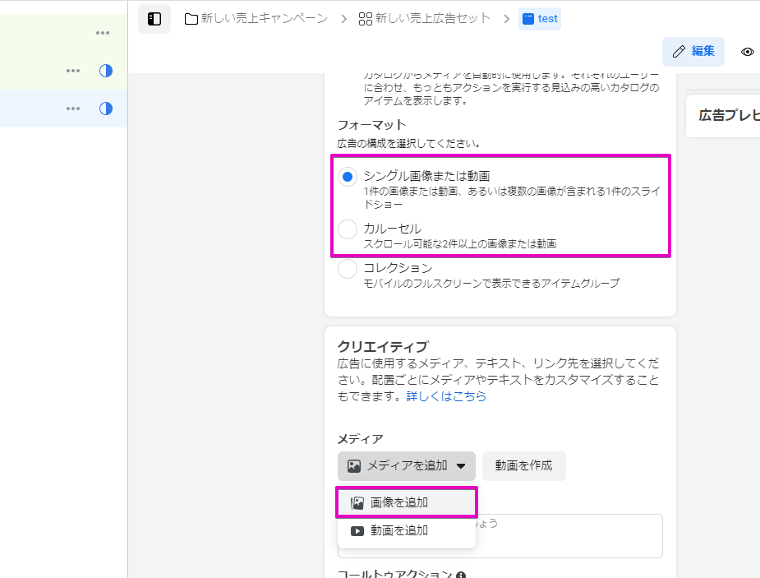Image resolution: width=760 pixels, height=578 pixels.
Task: Open the 詳しくはこちら link
Action: point(446,396)
